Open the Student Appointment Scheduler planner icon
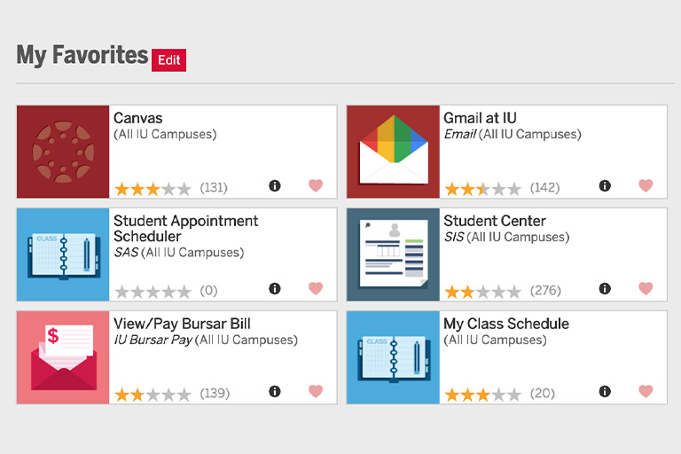681x454 pixels. coord(63,254)
